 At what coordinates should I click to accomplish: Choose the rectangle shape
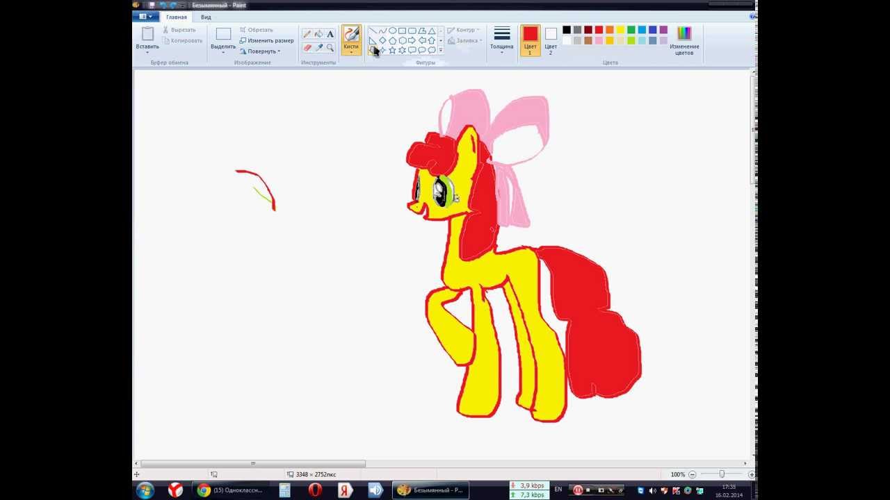[402, 31]
